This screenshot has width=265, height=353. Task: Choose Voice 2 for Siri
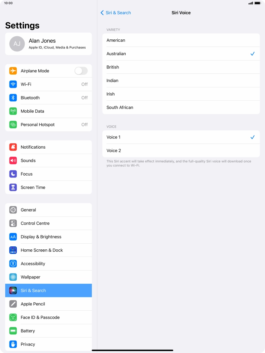(181, 151)
